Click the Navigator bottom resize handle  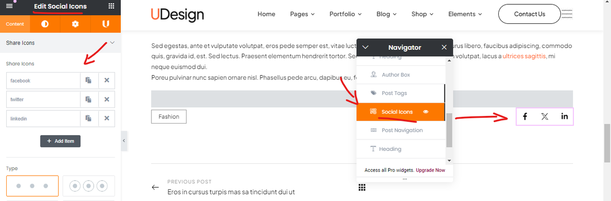405,180
